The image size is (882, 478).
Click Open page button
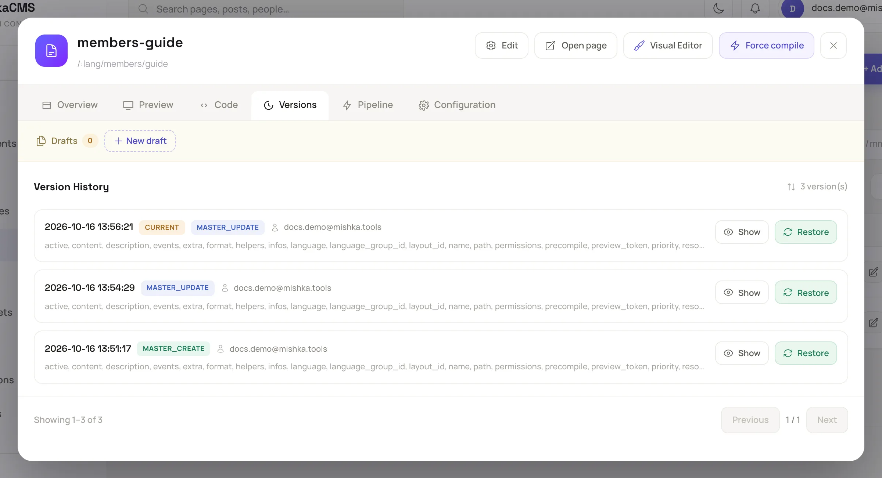(576, 46)
